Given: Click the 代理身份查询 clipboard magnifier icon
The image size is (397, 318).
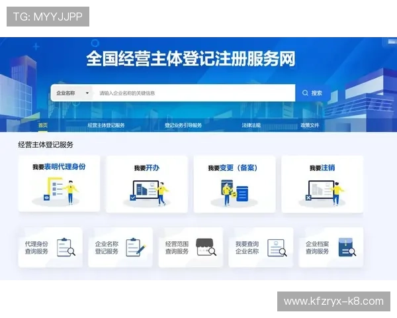Looking at the screenshot, I should (66, 247).
